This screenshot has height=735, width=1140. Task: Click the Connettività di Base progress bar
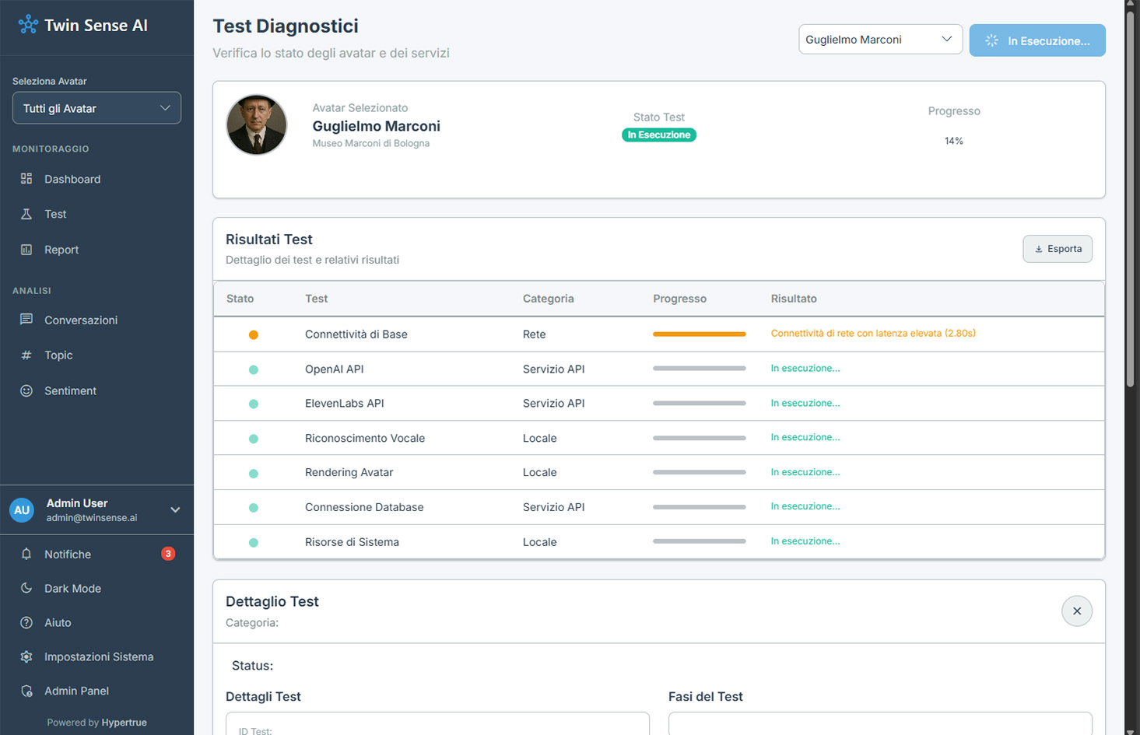[x=699, y=334]
